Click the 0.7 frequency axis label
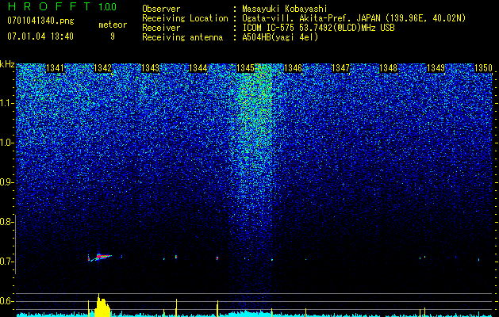 6,262
